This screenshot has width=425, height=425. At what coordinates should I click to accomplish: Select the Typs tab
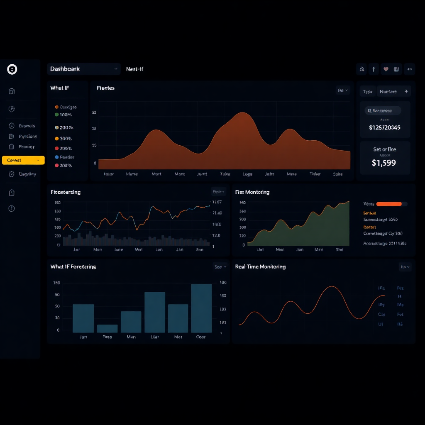[x=368, y=92]
